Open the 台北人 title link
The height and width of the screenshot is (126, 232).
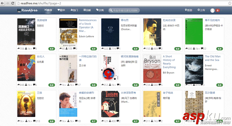[41, 56]
